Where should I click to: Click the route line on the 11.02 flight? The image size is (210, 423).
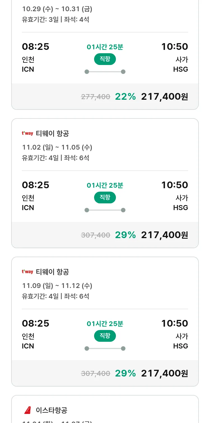(105, 210)
